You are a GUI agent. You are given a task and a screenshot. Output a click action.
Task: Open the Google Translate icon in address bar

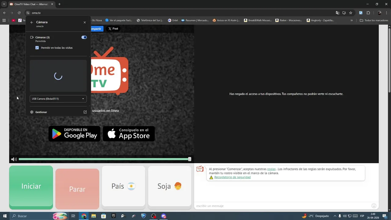point(338,13)
